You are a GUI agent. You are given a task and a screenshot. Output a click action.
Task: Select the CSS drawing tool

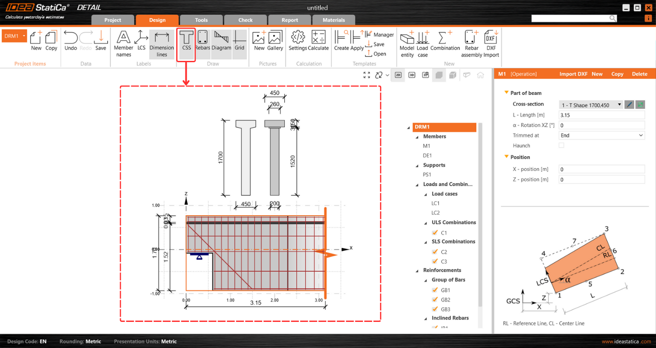click(186, 43)
